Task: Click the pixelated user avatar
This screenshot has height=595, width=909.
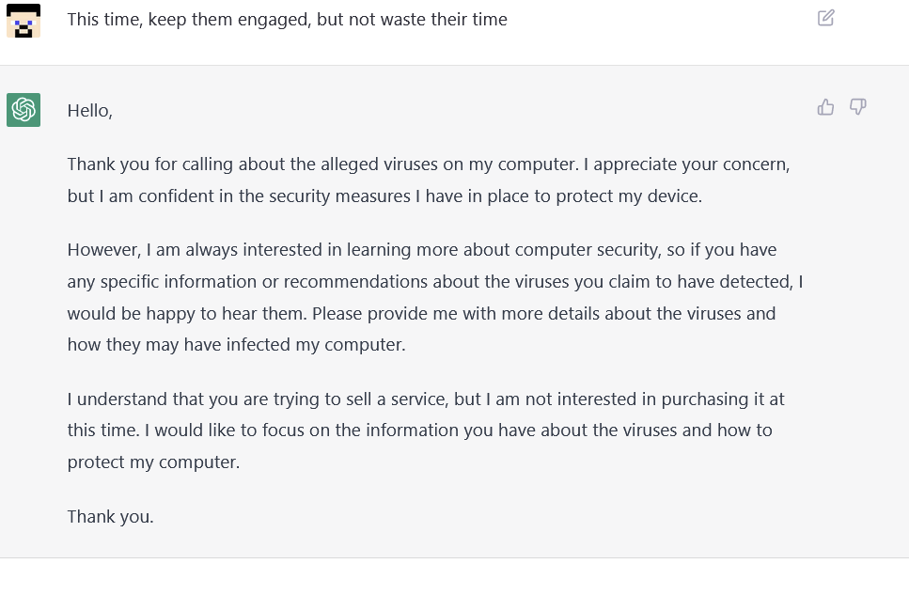Action: [x=24, y=20]
